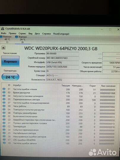Click status icon for Запуски/остановки шпинделя
120x160 pixels.
tap(4, 96)
